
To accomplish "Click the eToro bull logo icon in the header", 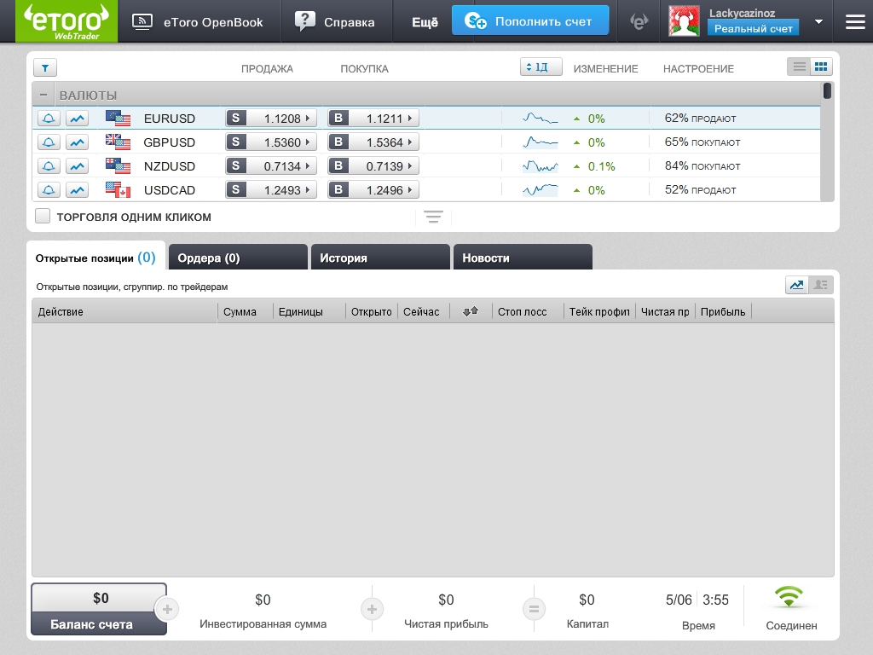I will (639, 22).
